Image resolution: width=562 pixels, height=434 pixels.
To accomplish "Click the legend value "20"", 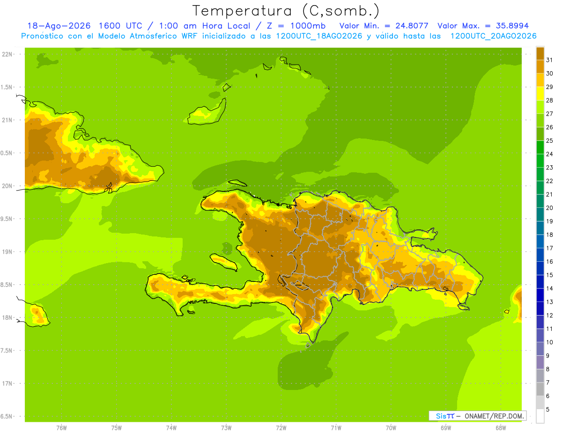I will click(550, 208).
